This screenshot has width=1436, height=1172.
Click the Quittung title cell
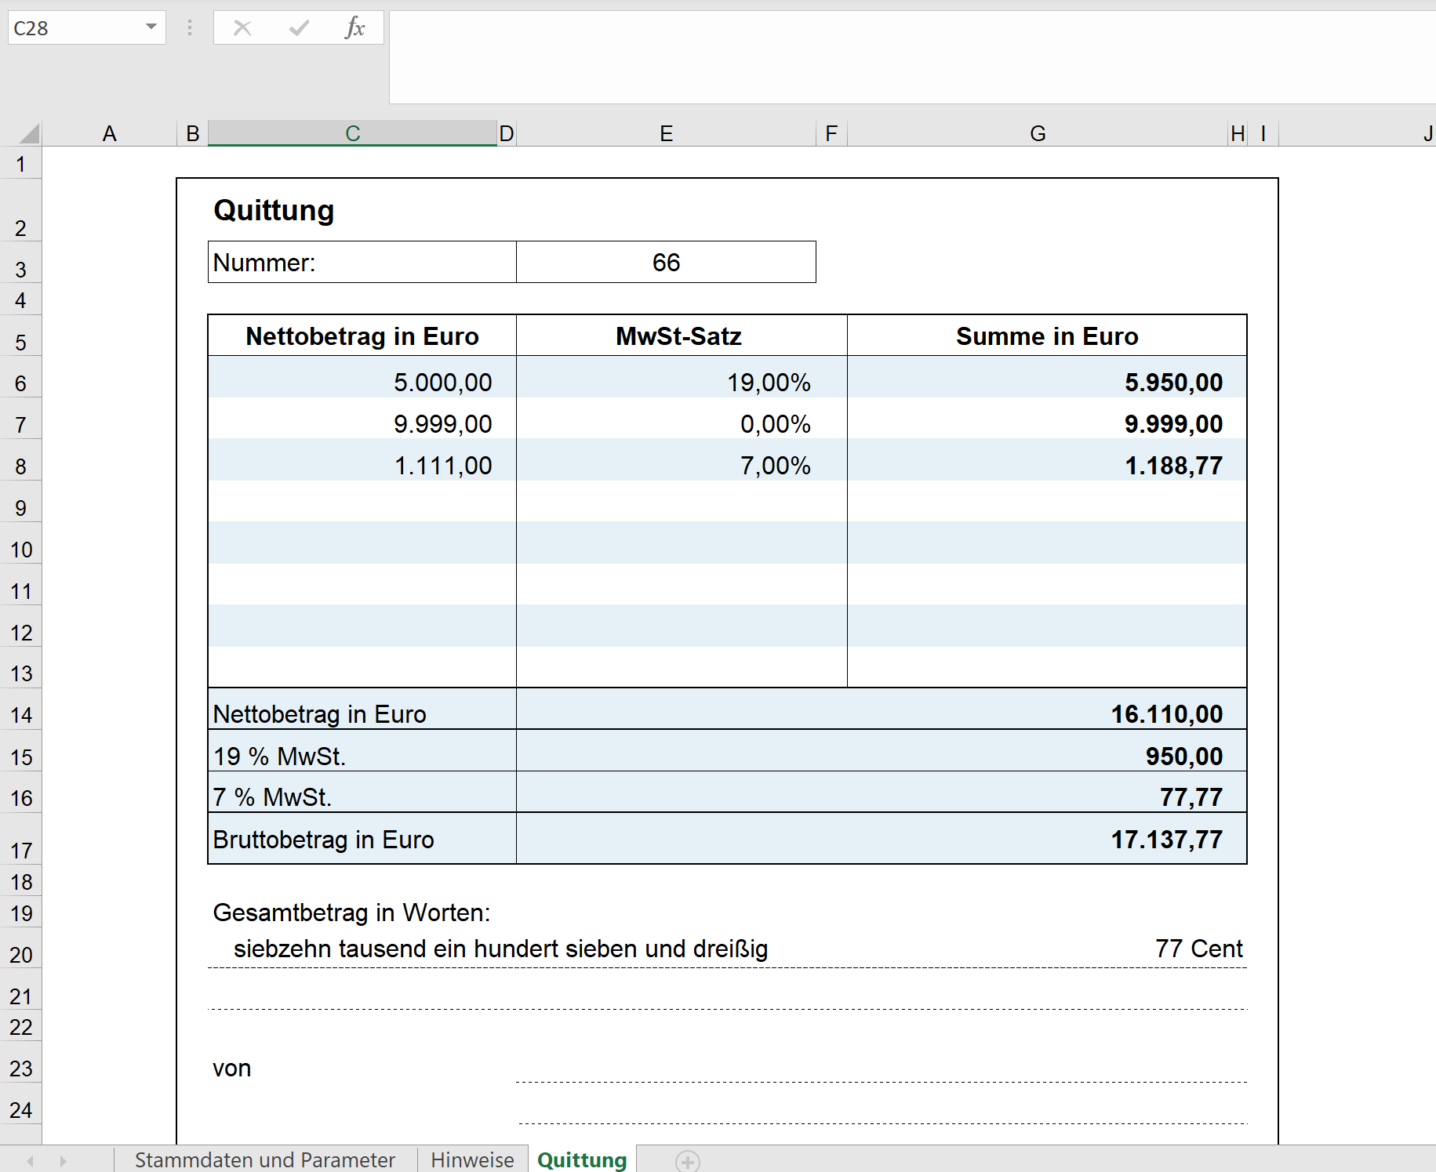274,210
